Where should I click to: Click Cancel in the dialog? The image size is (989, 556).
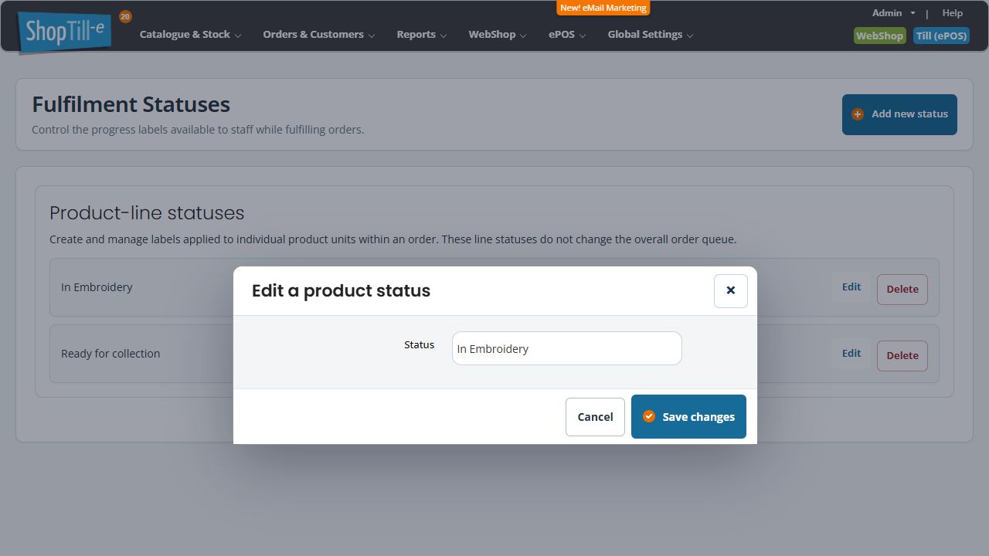(x=595, y=417)
